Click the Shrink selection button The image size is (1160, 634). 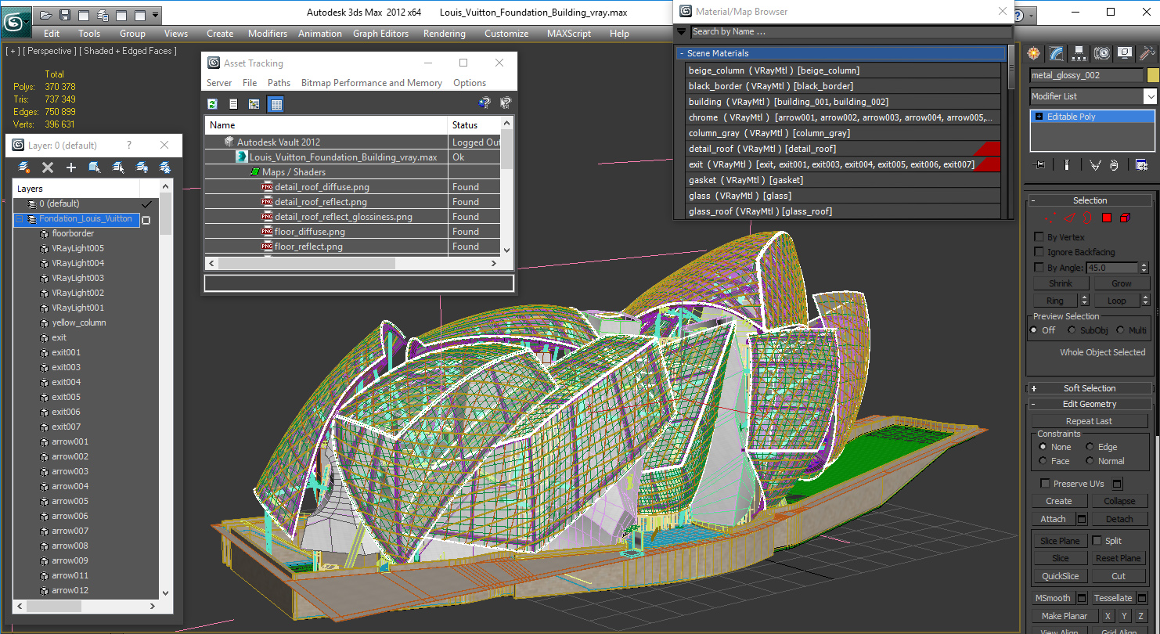tap(1061, 283)
